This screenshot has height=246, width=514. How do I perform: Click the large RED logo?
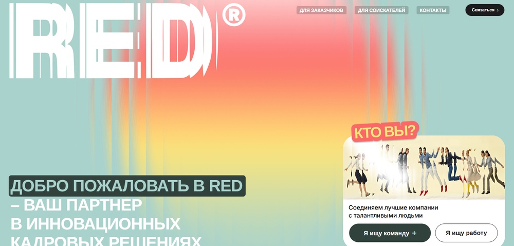(113, 41)
